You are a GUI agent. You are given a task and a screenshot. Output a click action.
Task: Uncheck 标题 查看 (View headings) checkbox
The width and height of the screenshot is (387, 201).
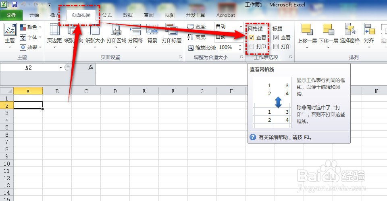pos(276,38)
